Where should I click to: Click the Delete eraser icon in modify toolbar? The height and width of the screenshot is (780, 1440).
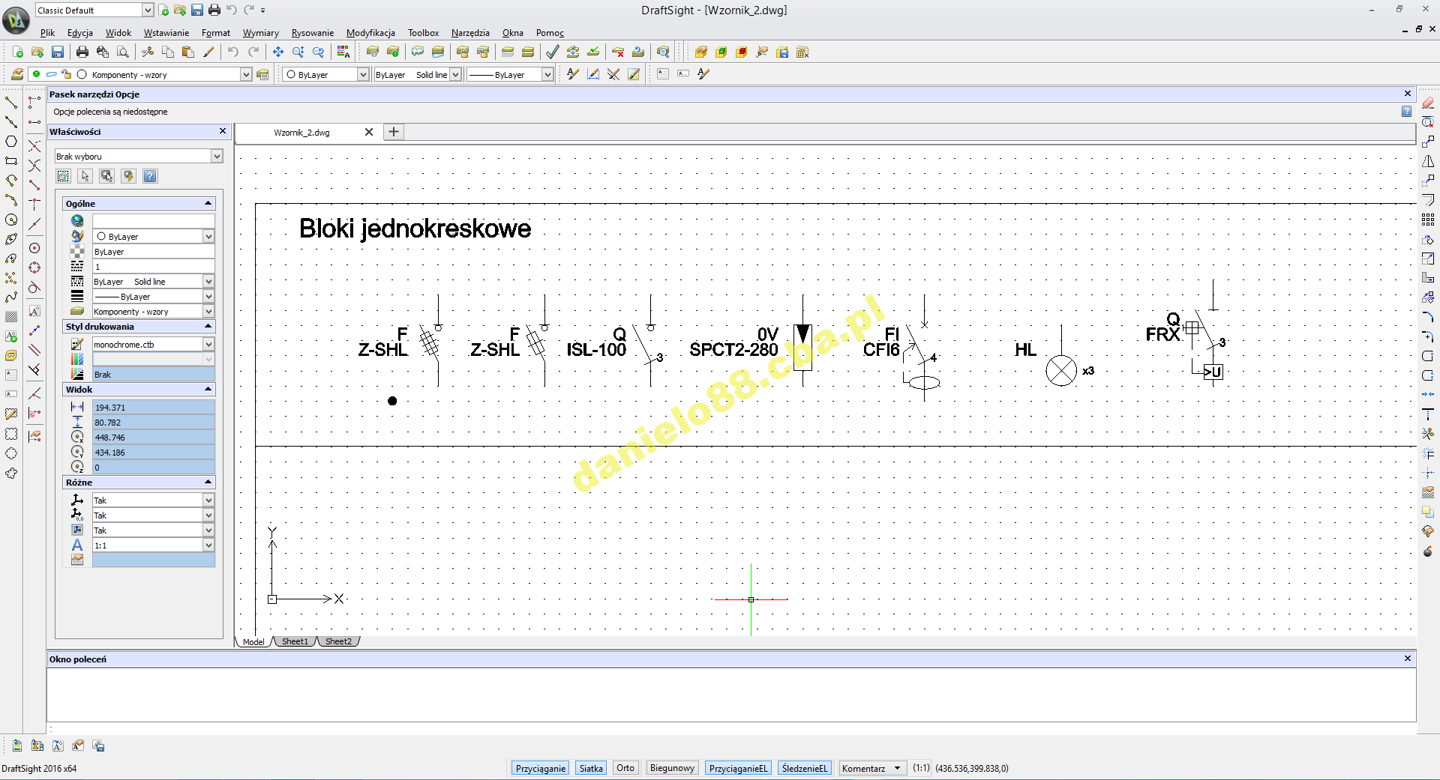pos(1428,103)
